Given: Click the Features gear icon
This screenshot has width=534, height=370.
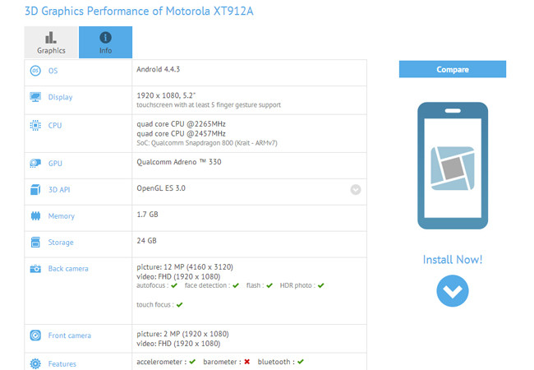Looking at the screenshot, I should [35, 364].
